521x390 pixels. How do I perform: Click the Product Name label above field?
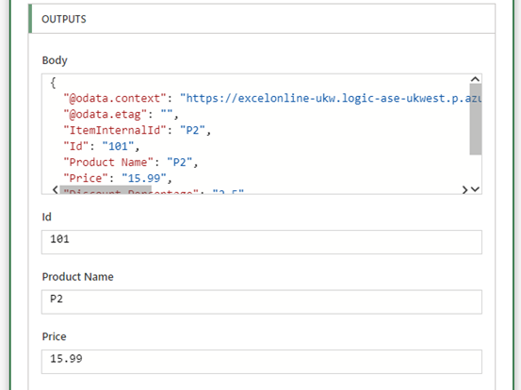(x=78, y=277)
